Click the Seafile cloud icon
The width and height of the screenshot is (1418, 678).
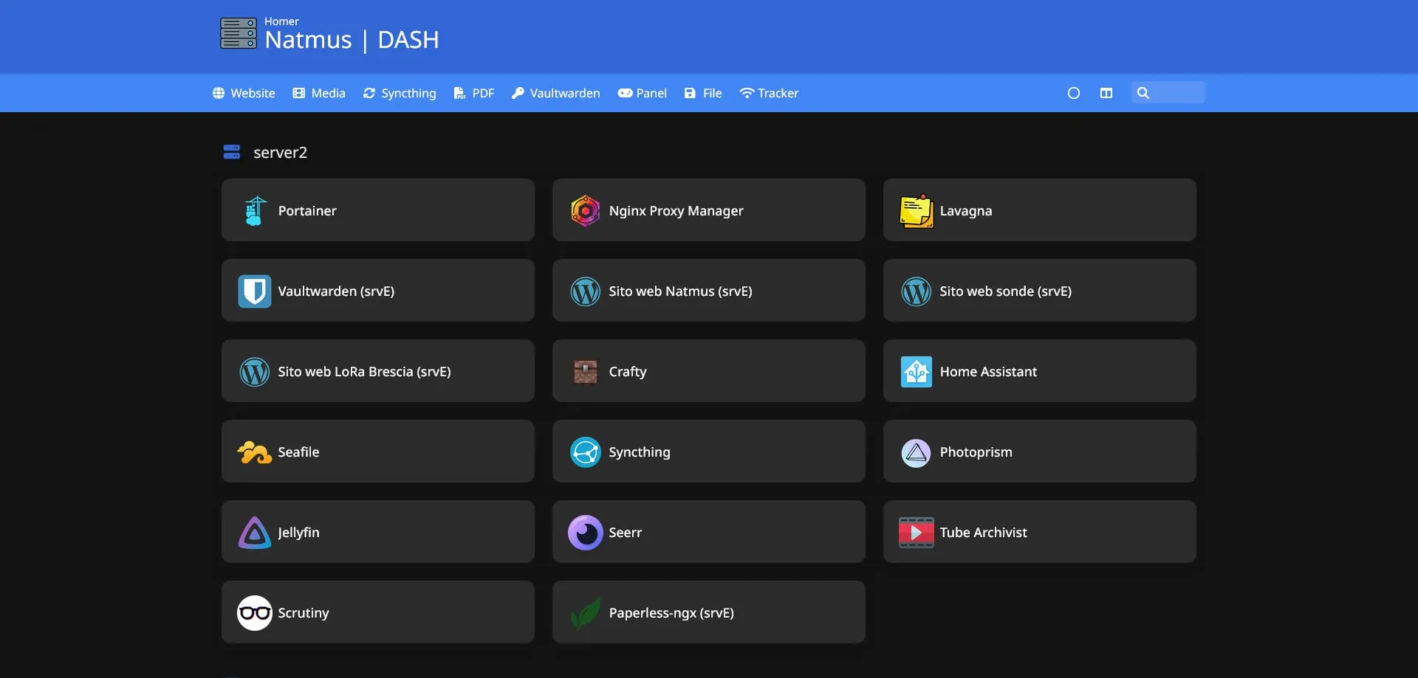pyautogui.click(x=255, y=452)
